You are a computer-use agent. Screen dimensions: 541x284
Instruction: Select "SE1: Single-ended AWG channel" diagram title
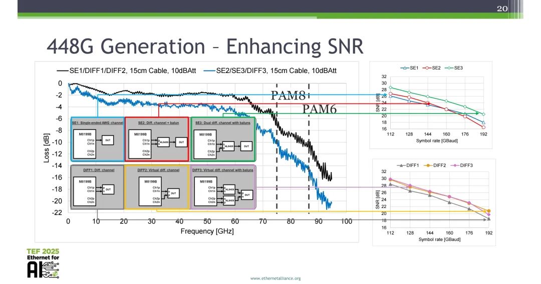click(98, 123)
